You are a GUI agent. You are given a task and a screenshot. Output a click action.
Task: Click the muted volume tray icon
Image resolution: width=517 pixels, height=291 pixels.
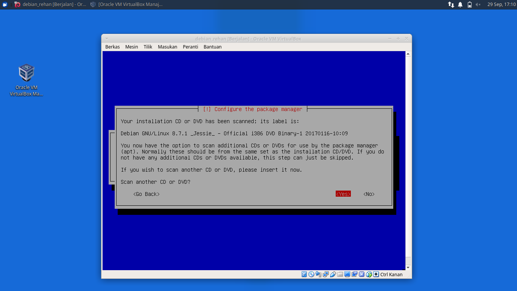pyautogui.click(x=478, y=5)
